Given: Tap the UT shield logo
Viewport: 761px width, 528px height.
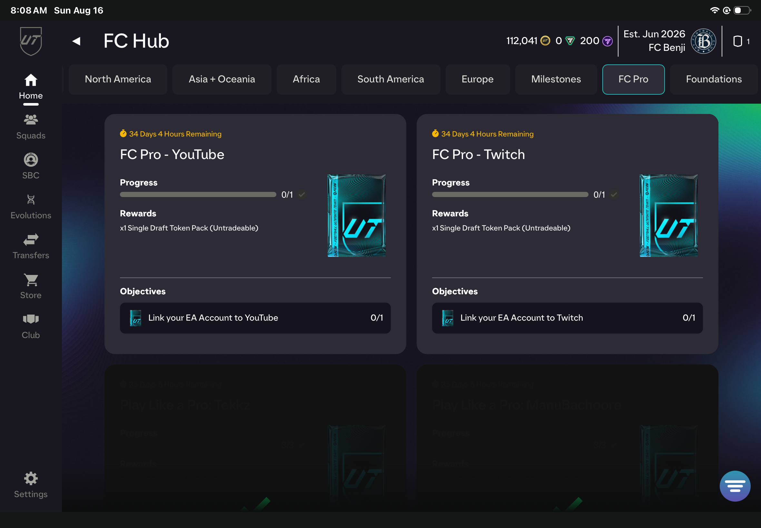Looking at the screenshot, I should (31, 41).
